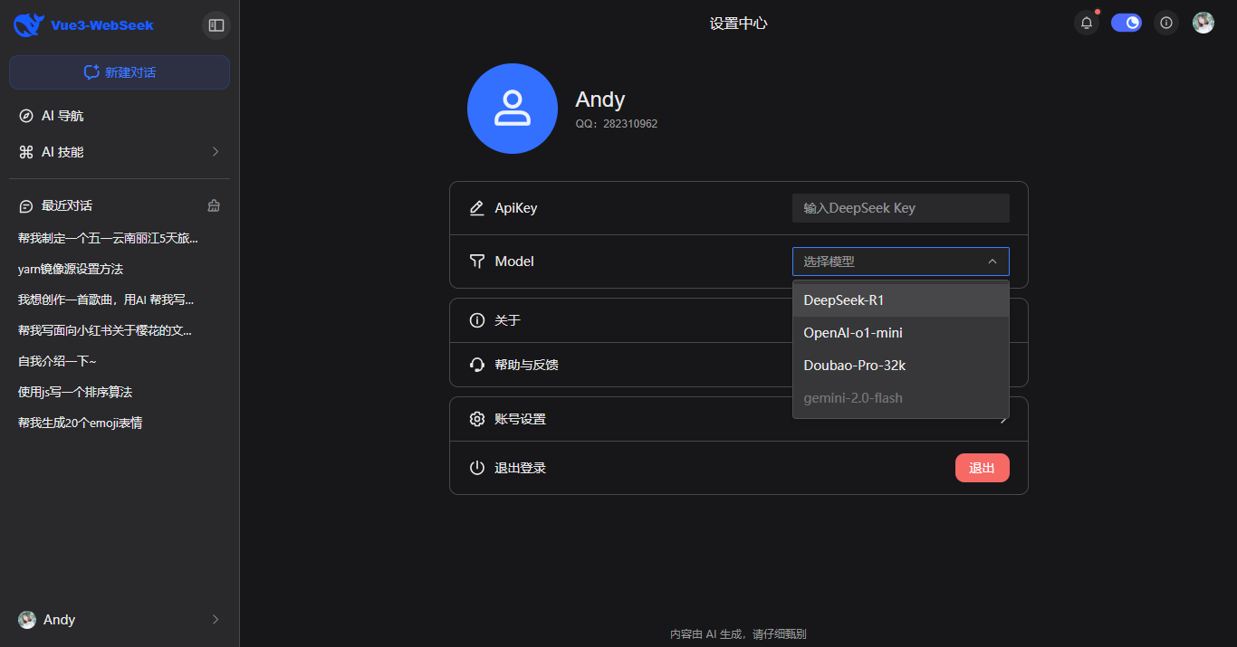
Task: Click the 退出登录 power icon
Action: (477, 468)
